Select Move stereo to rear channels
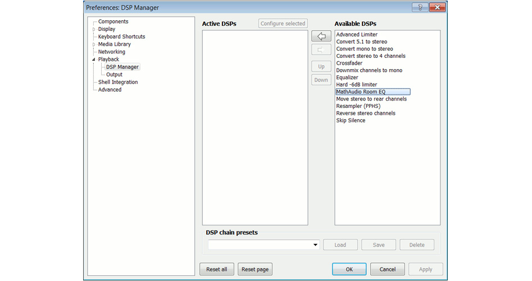 coord(371,99)
